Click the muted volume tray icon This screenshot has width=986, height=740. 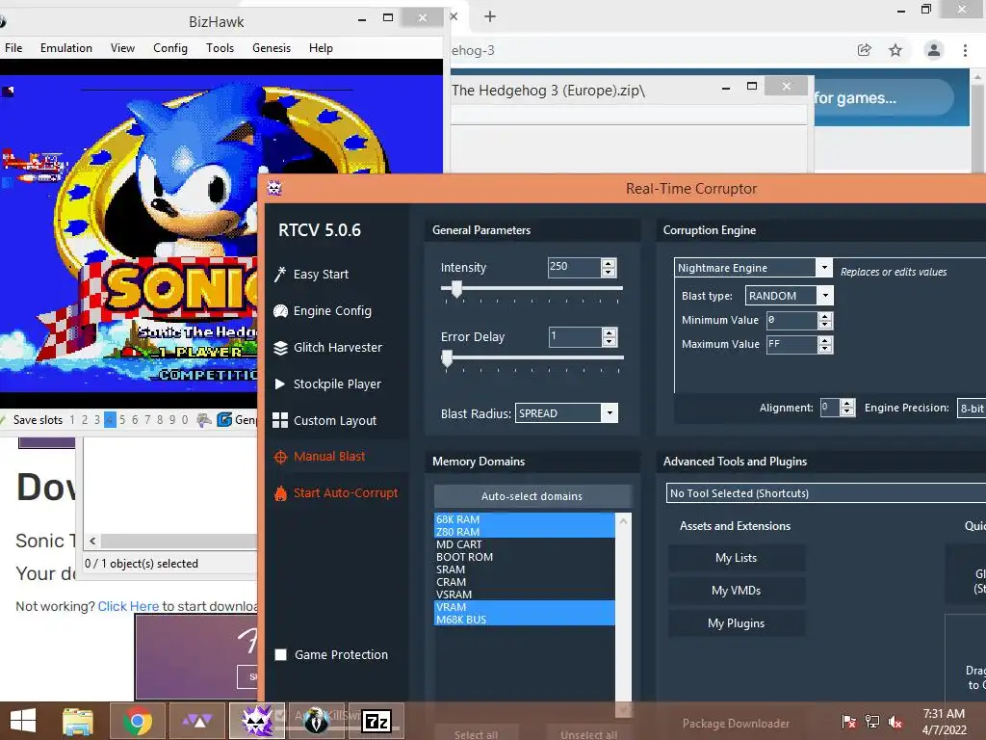(x=895, y=722)
